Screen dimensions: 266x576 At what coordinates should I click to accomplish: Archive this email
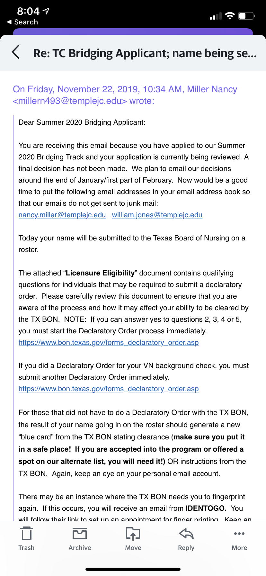[80, 539]
